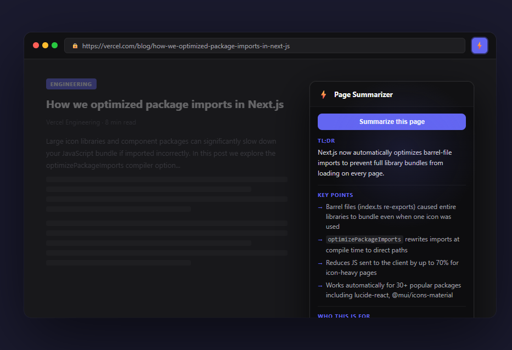
Task: Click the article intro paragraph
Action: pyautogui.click(x=161, y=153)
